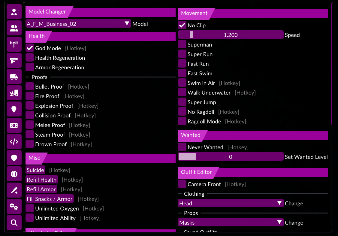The width and height of the screenshot is (338, 236).
Task: Adjust the No Clip Speed slider
Action: pos(231,35)
